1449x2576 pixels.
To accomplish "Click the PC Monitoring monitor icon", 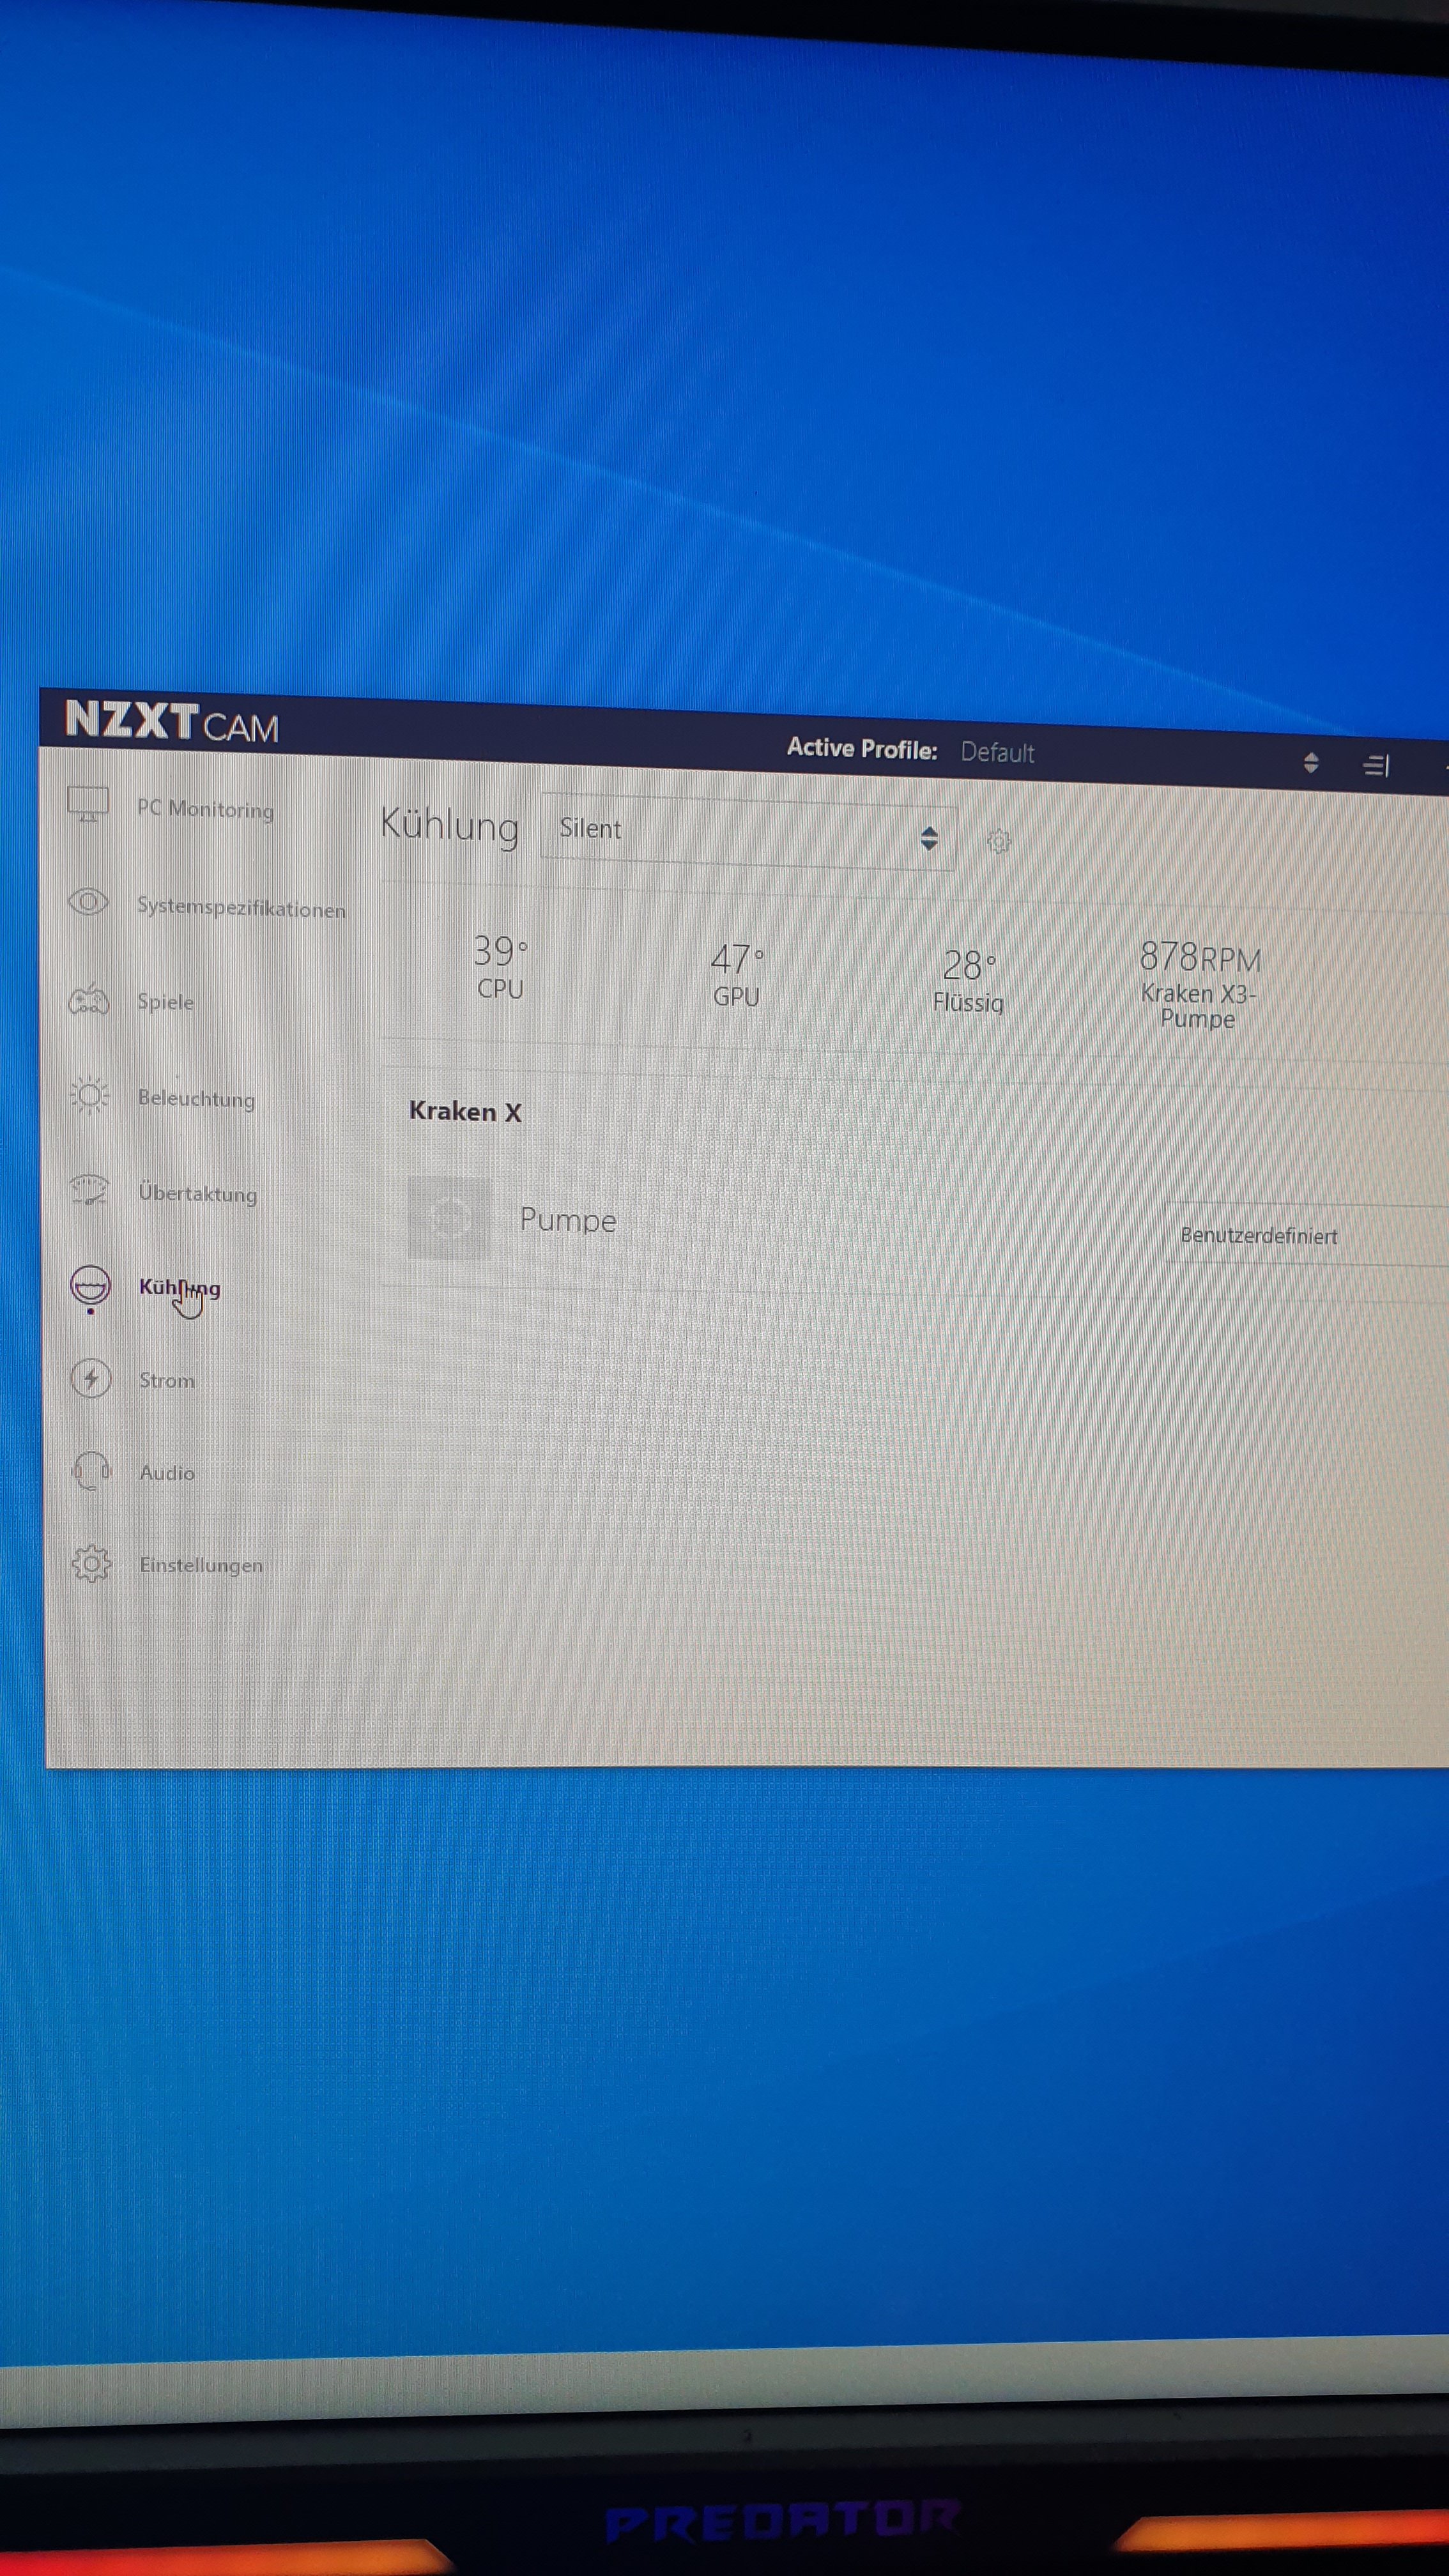I will pos(88,804).
